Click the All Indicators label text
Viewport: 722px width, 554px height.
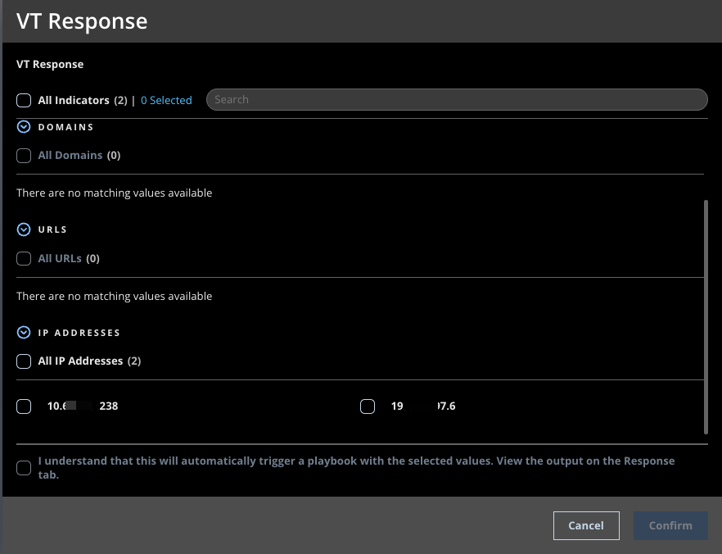tap(74, 100)
